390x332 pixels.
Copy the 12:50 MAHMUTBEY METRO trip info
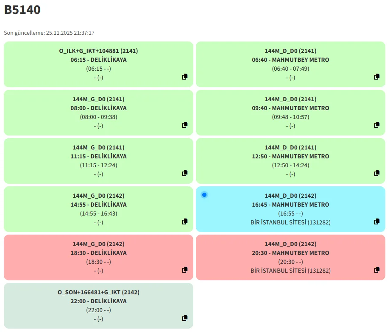tap(377, 173)
